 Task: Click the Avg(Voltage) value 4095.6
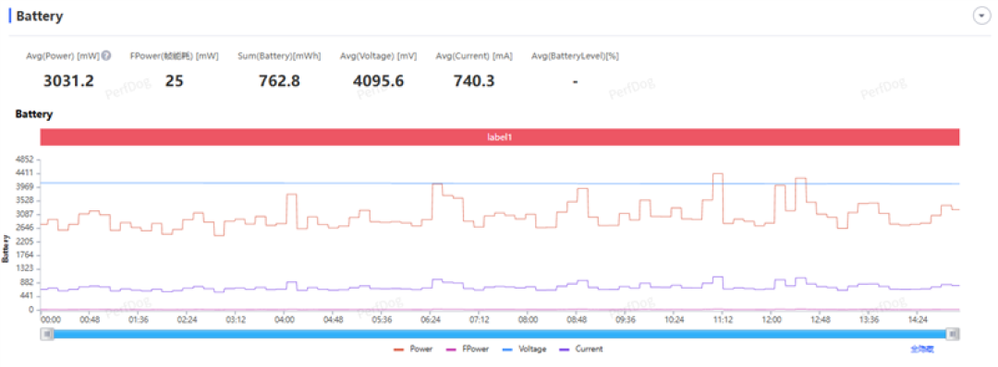378,81
